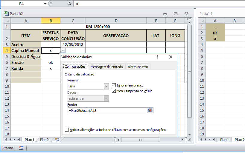Click the Pronto status bar text

(8, 148)
